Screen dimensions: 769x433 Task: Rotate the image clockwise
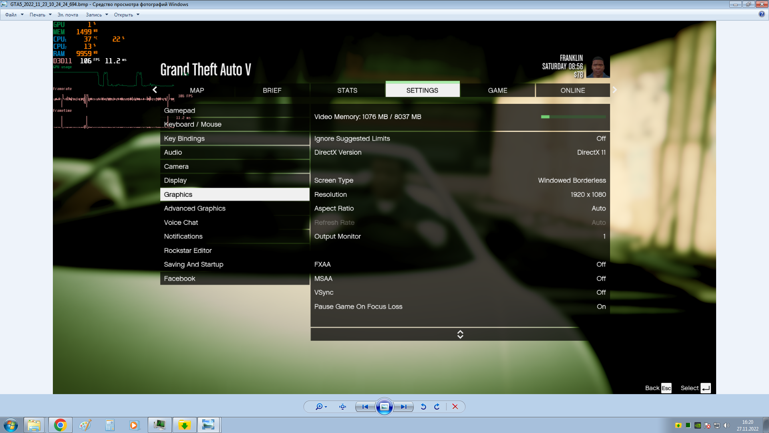437,407
